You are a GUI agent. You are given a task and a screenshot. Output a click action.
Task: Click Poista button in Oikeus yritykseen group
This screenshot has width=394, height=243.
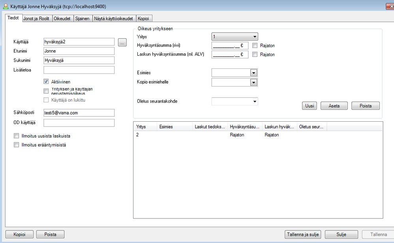pos(365,106)
